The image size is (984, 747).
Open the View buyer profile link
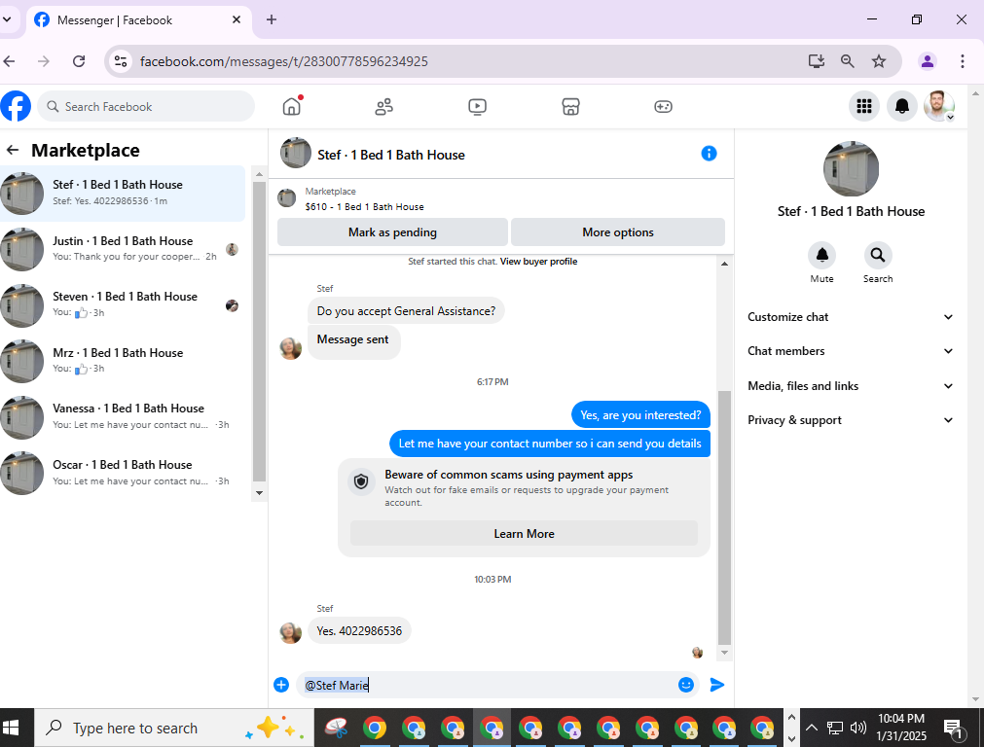point(538,262)
